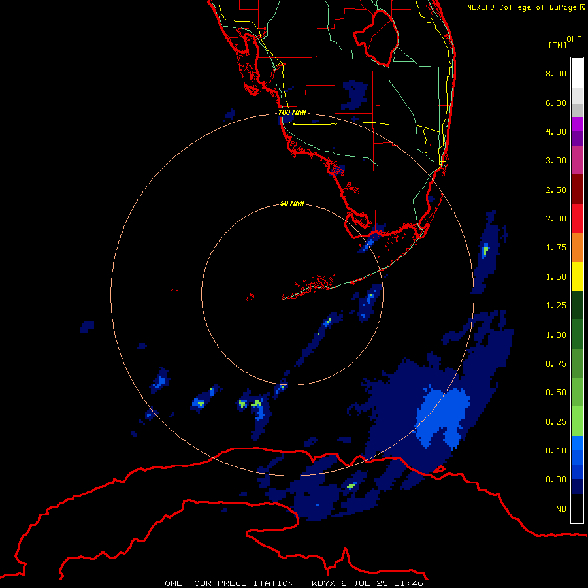Screen dimensions: 588x588
Task: Select the 1.50 legend value
Action: click(x=556, y=277)
